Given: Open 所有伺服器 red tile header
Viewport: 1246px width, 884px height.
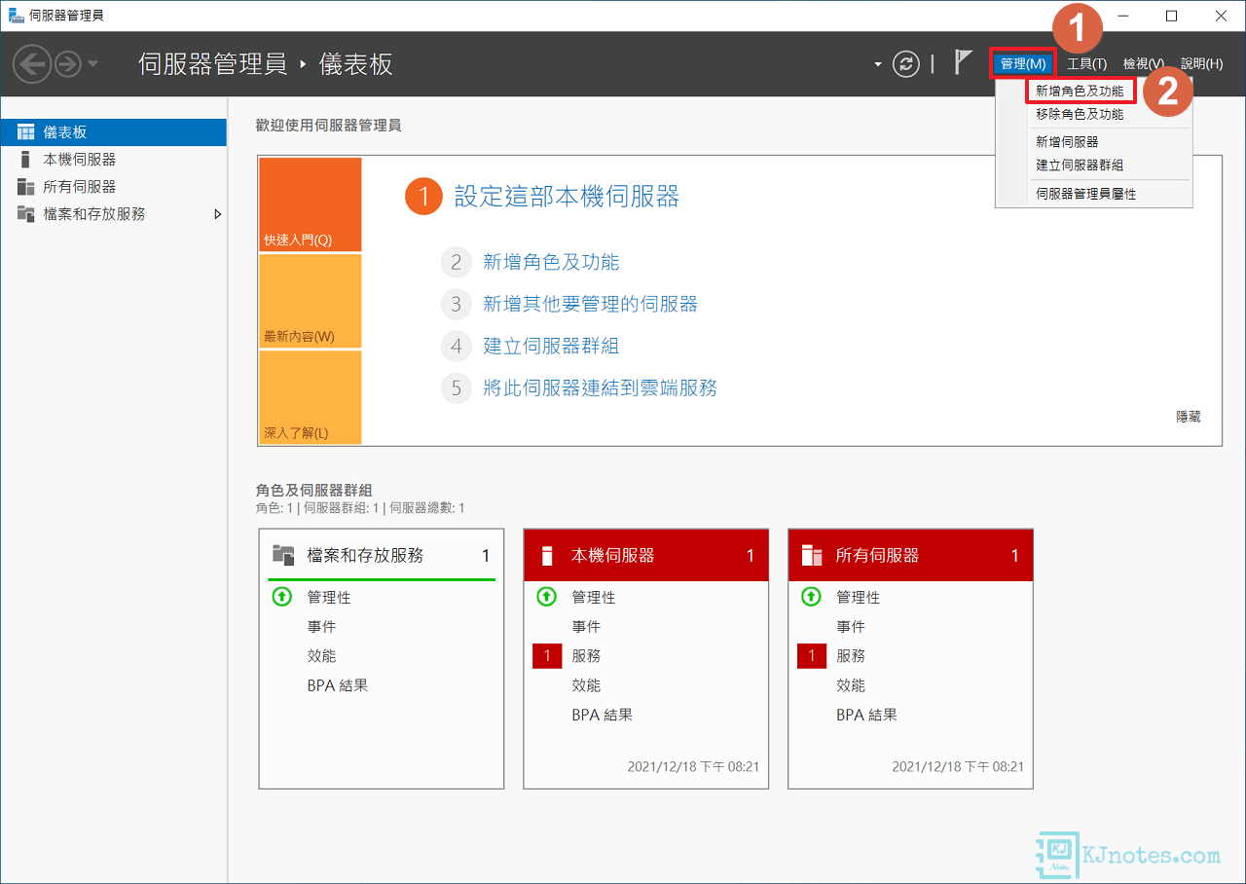Looking at the screenshot, I should coord(911,556).
